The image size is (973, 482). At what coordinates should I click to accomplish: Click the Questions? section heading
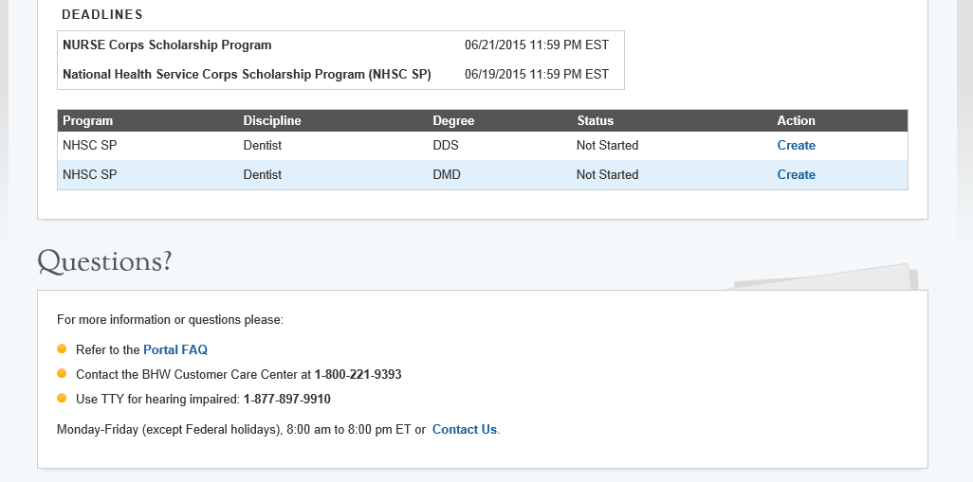[x=104, y=261]
